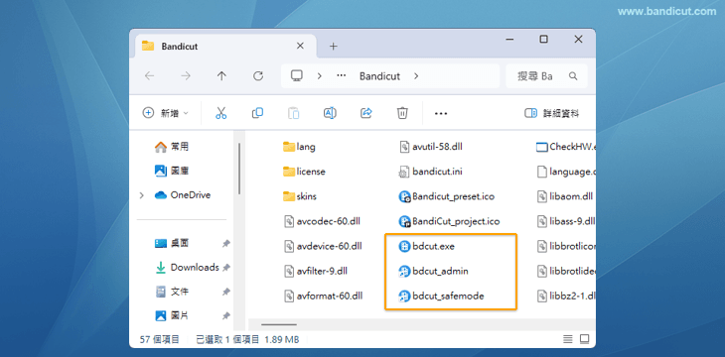Viewport: 725px width, 357px height.
Task: Click the path ellipsis to show hidden folders
Action: [x=342, y=76]
